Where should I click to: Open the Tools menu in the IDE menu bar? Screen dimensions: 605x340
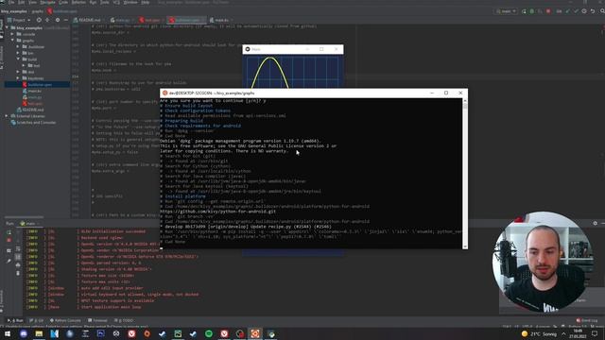pos(105,2)
